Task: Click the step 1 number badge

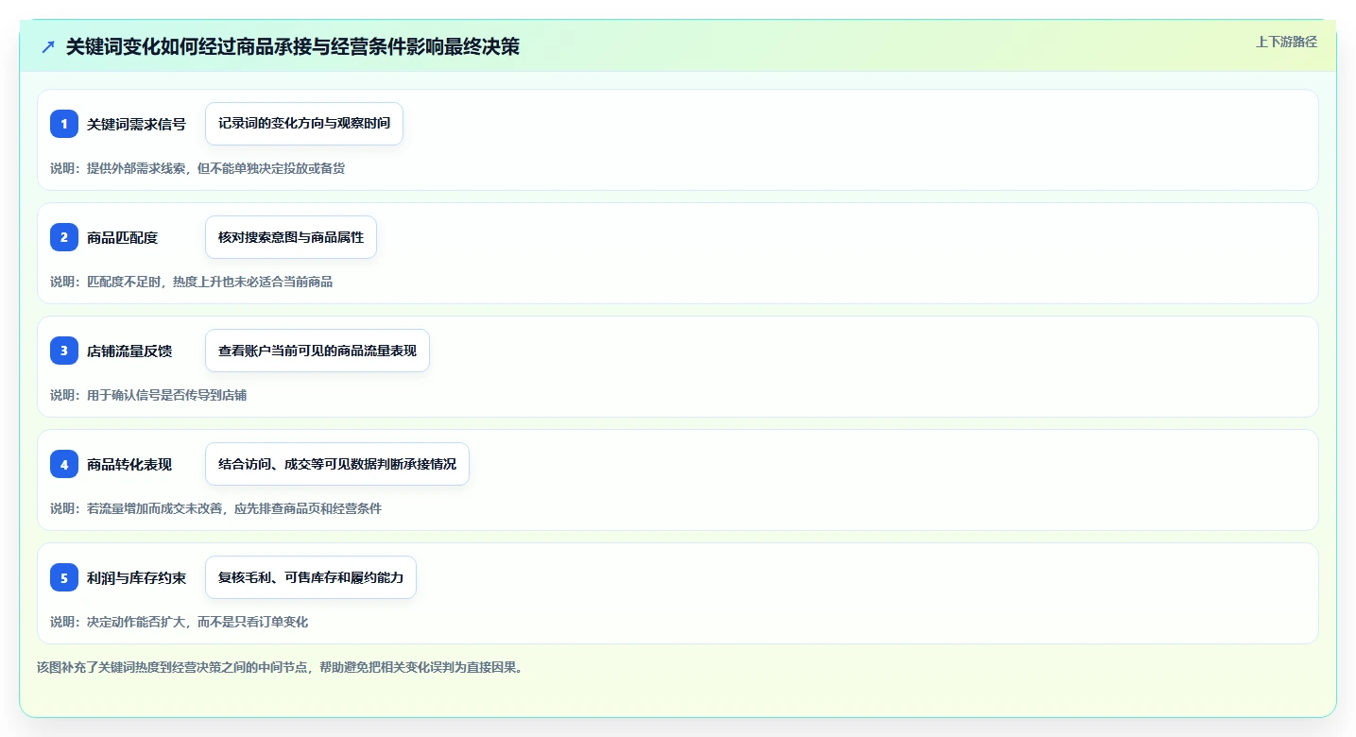Action: tap(64, 124)
